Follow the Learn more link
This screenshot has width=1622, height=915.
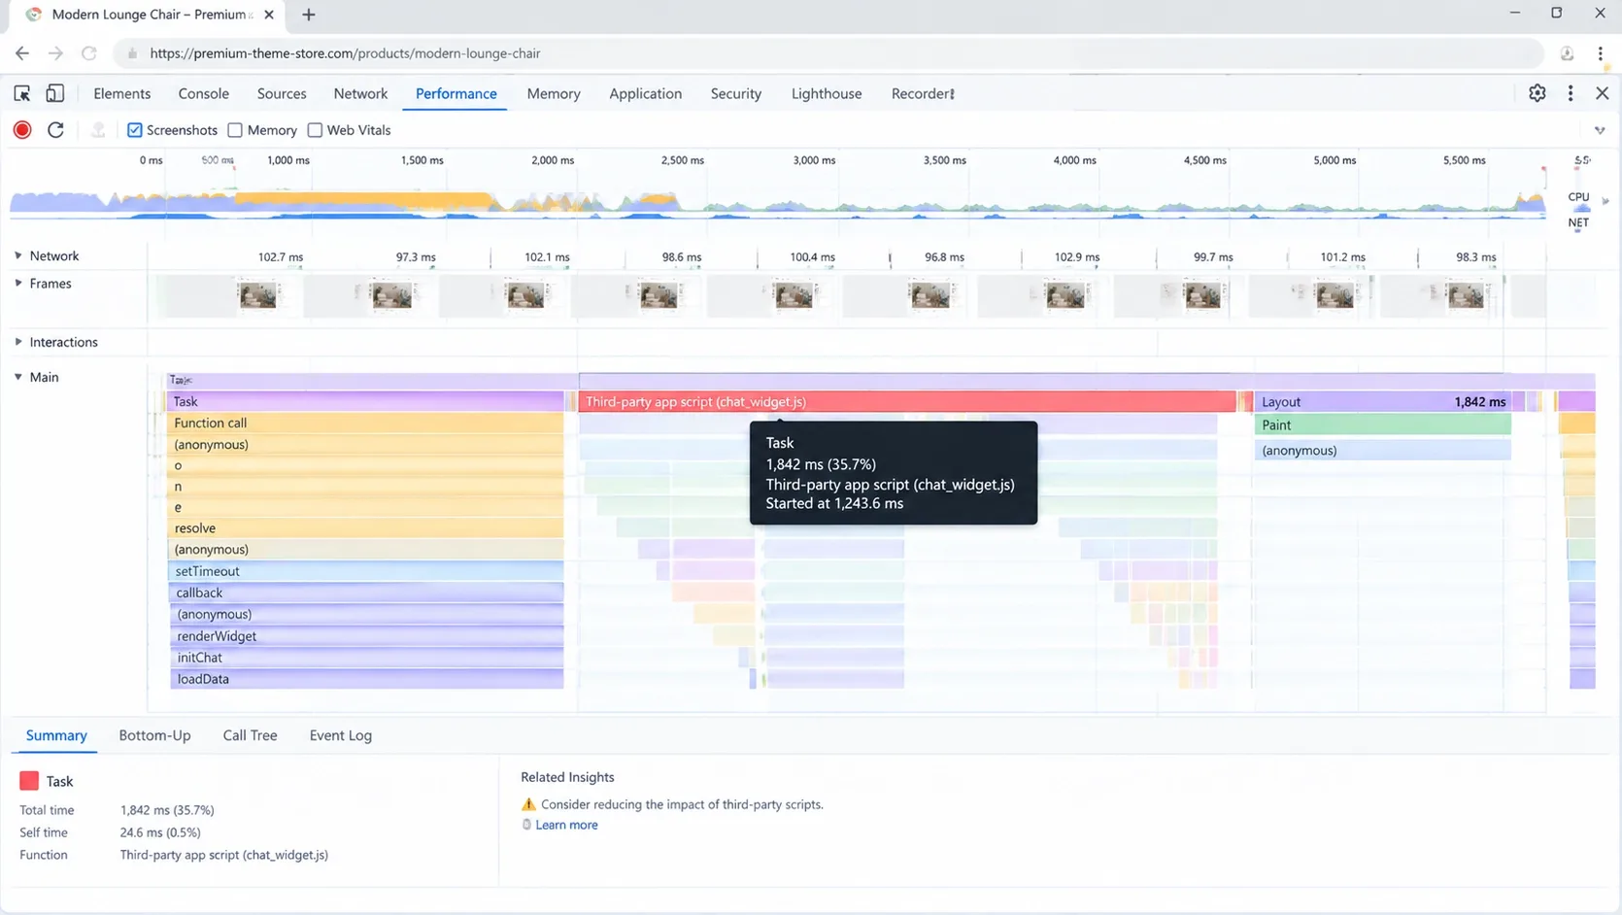pos(566,825)
